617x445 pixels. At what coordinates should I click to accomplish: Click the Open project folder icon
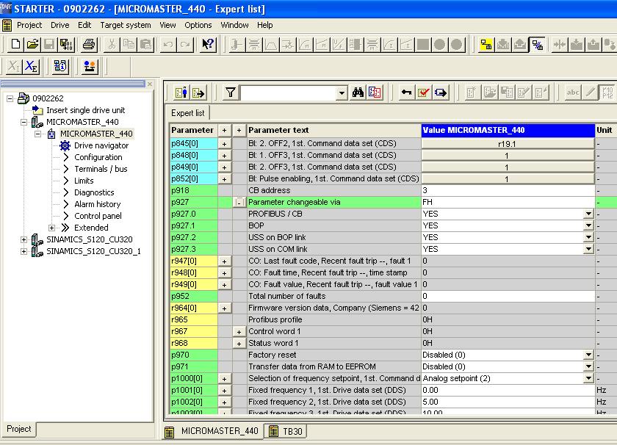coord(32,44)
